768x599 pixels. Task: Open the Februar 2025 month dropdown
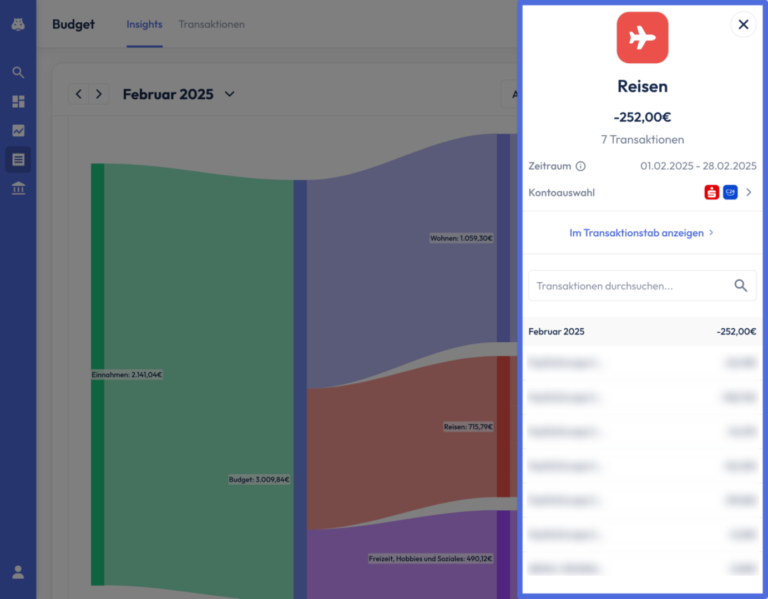click(179, 94)
